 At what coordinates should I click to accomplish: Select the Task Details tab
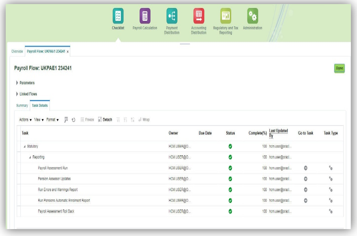[x=40, y=106]
